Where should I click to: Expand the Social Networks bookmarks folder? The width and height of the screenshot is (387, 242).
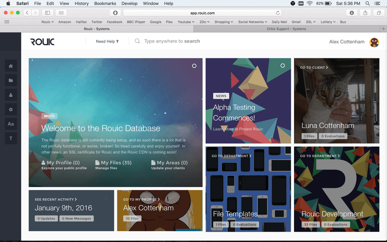252,22
